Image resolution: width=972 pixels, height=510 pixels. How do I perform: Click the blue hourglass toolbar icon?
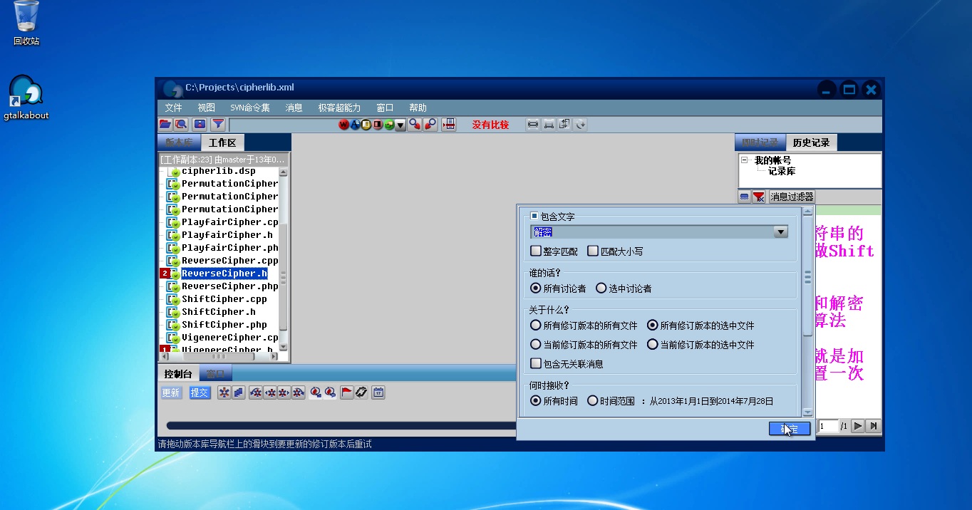click(x=200, y=125)
